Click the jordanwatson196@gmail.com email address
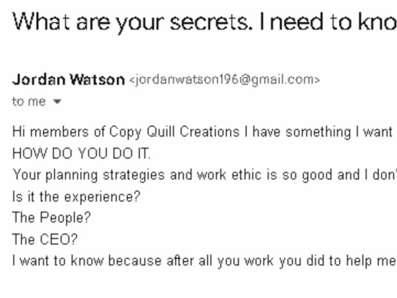397x298 pixels. (225, 80)
